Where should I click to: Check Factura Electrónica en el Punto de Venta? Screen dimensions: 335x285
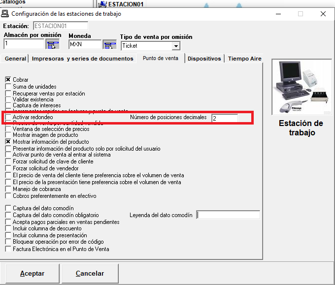(8, 249)
